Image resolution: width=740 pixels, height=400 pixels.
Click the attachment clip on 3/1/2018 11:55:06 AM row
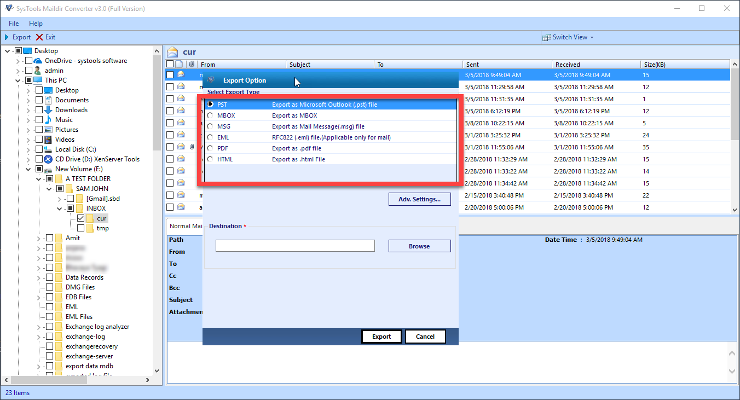(x=192, y=147)
